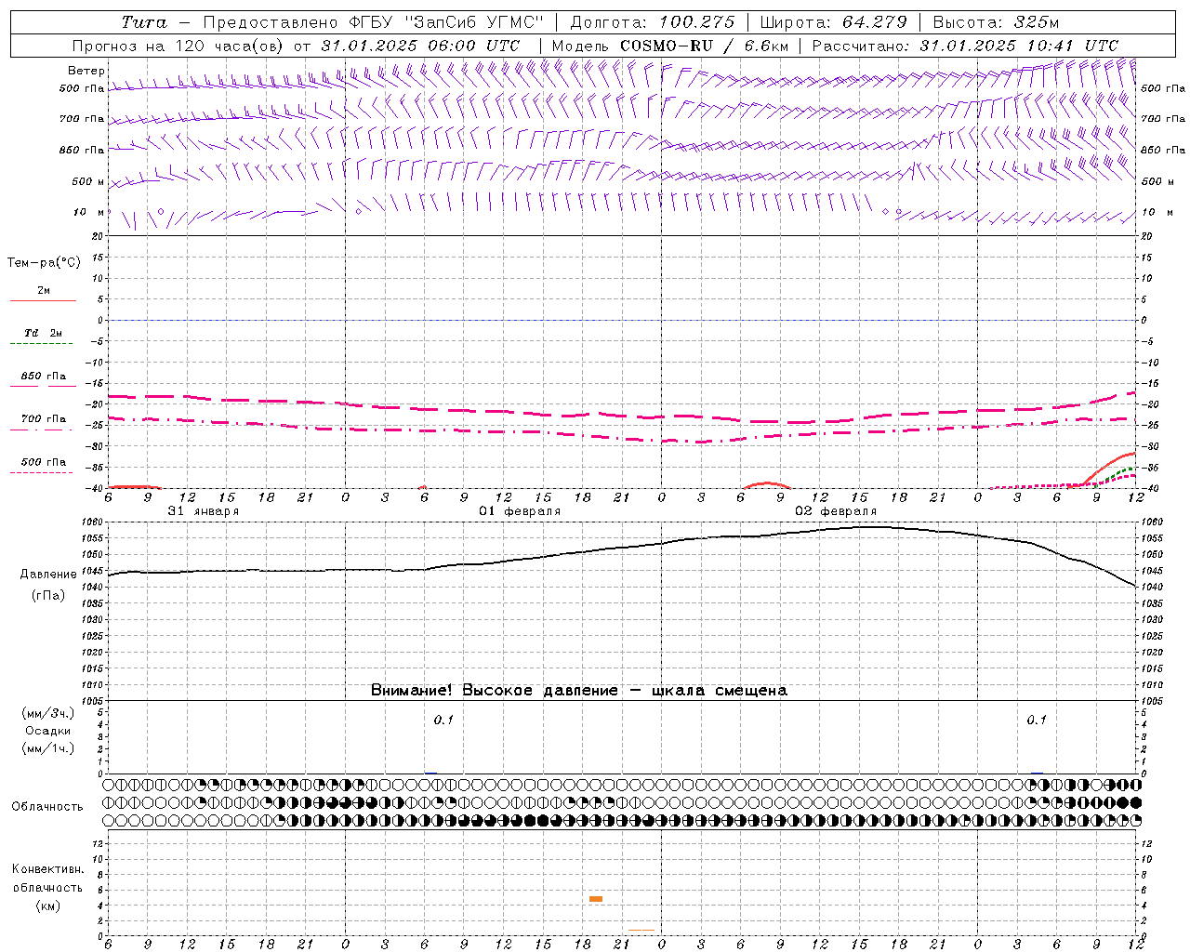Click the "Td 2м" dew point legend entry
1190x952 pixels.
43,333
